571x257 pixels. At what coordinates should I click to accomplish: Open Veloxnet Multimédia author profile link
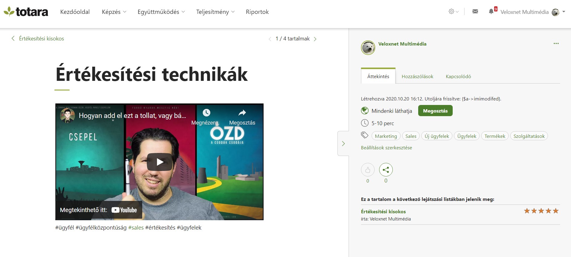click(x=402, y=44)
